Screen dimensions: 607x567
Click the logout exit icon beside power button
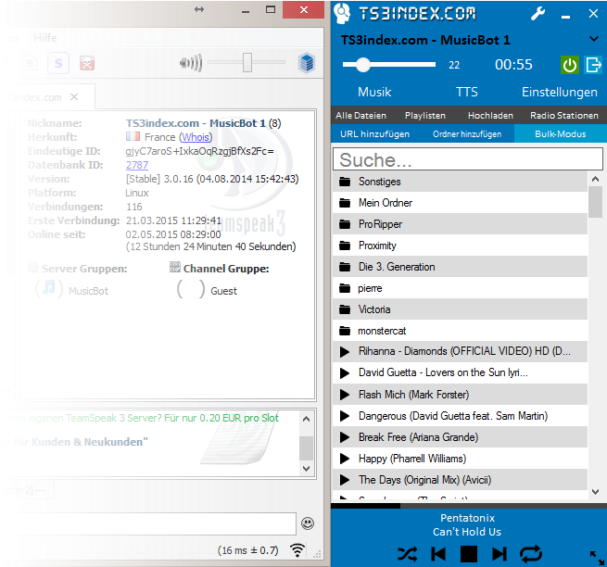click(593, 65)
